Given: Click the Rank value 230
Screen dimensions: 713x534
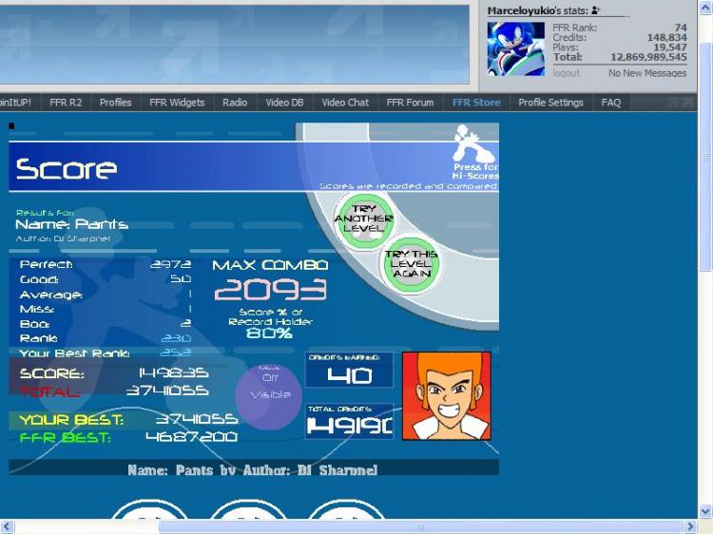Looking at the screenshot, I should coord(176,338).
